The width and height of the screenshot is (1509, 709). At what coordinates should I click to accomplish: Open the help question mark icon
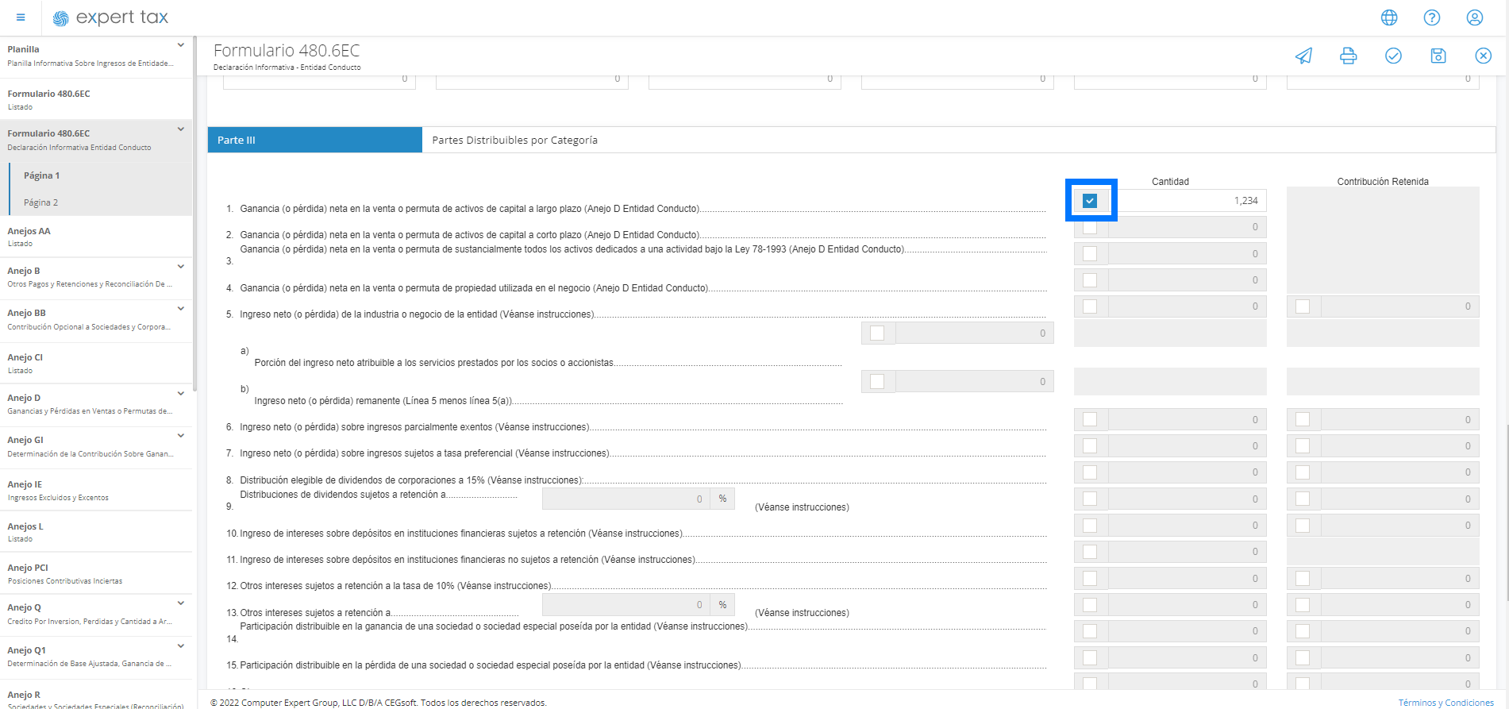click(1432, 17)
